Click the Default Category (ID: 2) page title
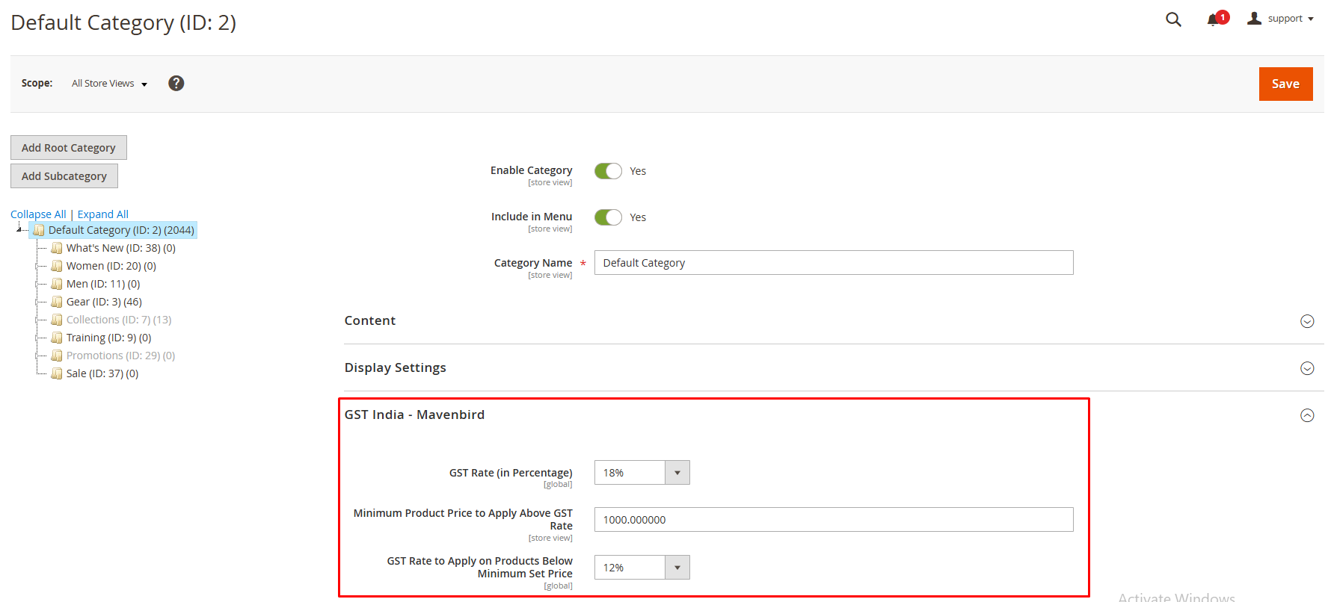 123,22
